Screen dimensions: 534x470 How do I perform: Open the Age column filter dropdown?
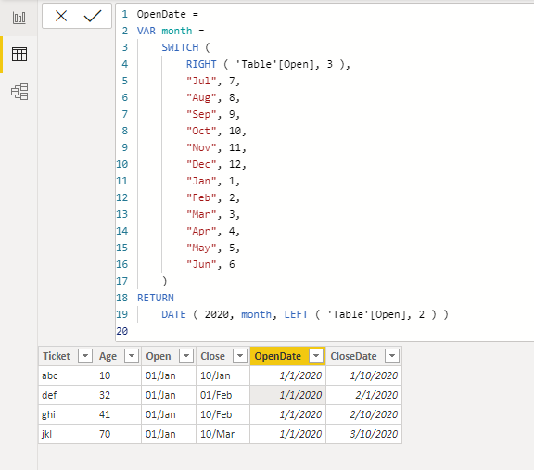pyautogui.click(x=132, y=356)
